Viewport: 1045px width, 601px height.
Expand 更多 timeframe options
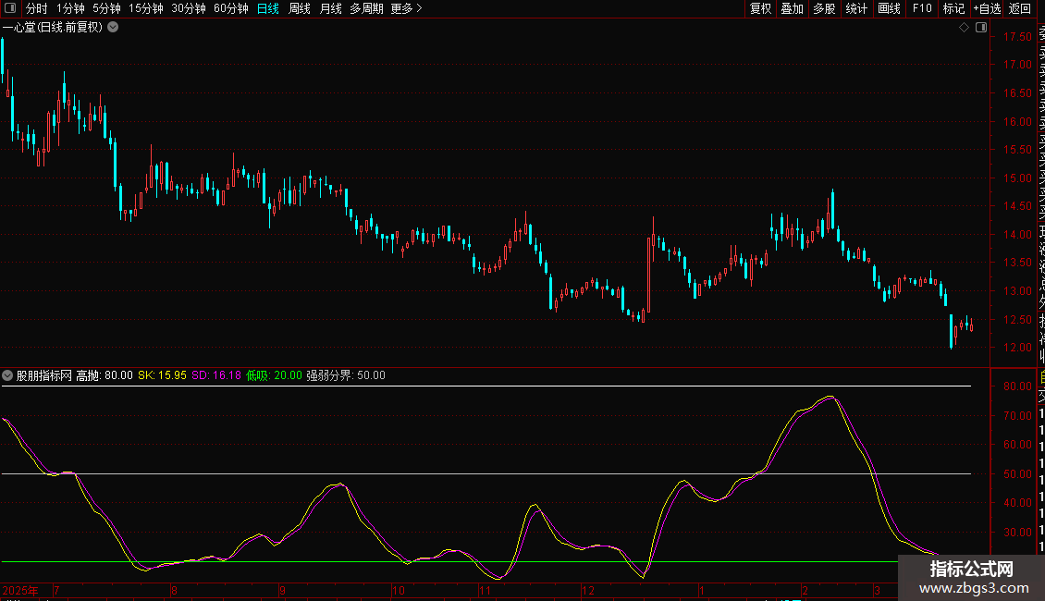pos(406,8)
